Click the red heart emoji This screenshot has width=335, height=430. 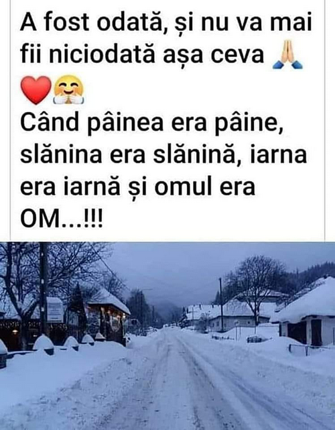[36, 90]
